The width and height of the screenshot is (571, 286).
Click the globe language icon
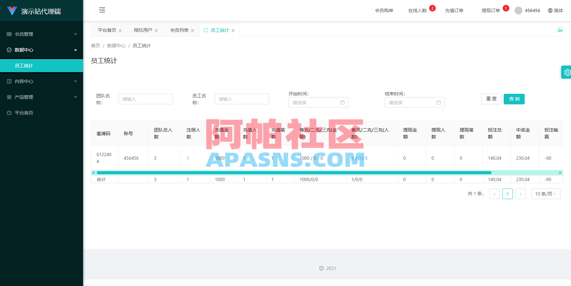pos(550,10)
